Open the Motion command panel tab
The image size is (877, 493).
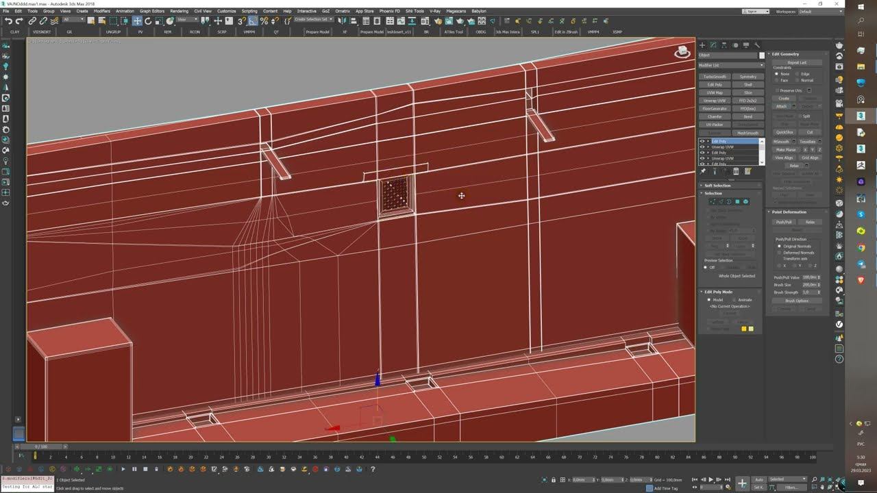point(735,45)
